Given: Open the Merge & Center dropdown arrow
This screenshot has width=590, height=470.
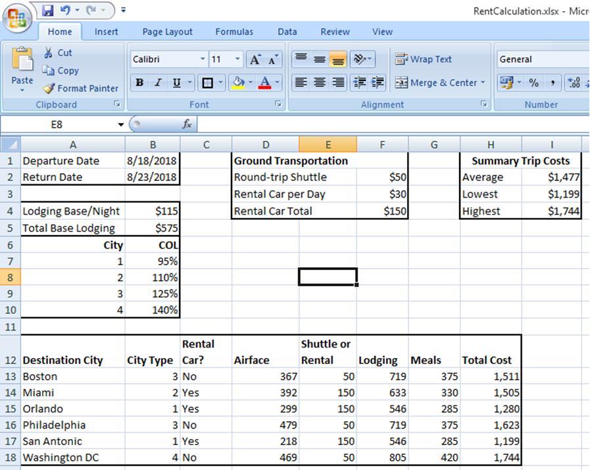Looking at the screenshot, I should tap(483, 83).
